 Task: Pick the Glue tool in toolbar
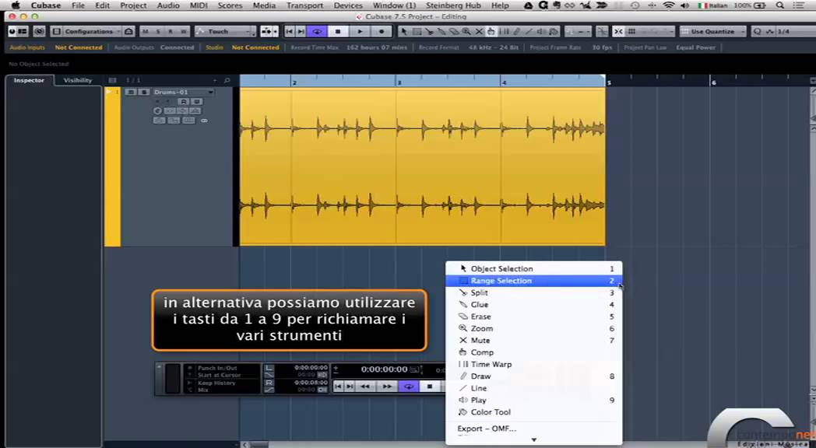point(441,31)
